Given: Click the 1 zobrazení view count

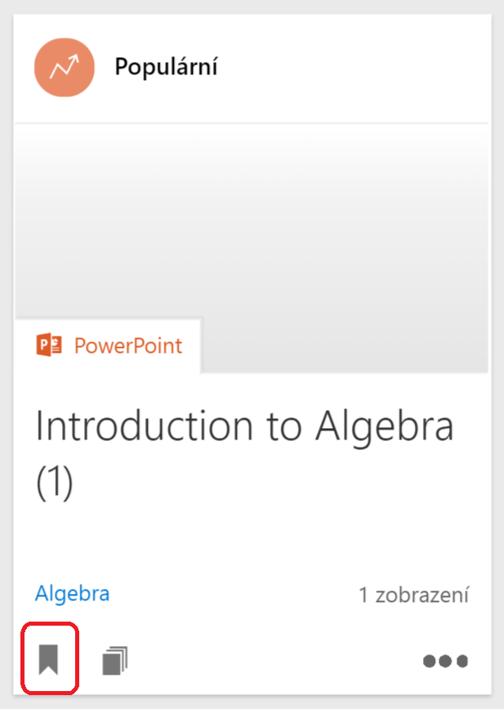Looking at the screenshot, I should coord(413,595).
